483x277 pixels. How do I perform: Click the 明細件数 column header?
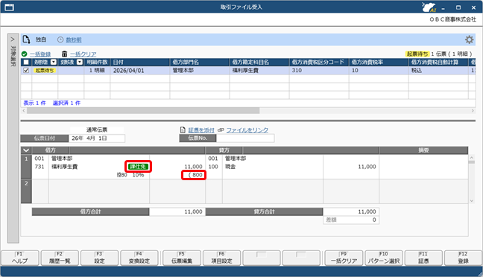[x=97, y=62]
